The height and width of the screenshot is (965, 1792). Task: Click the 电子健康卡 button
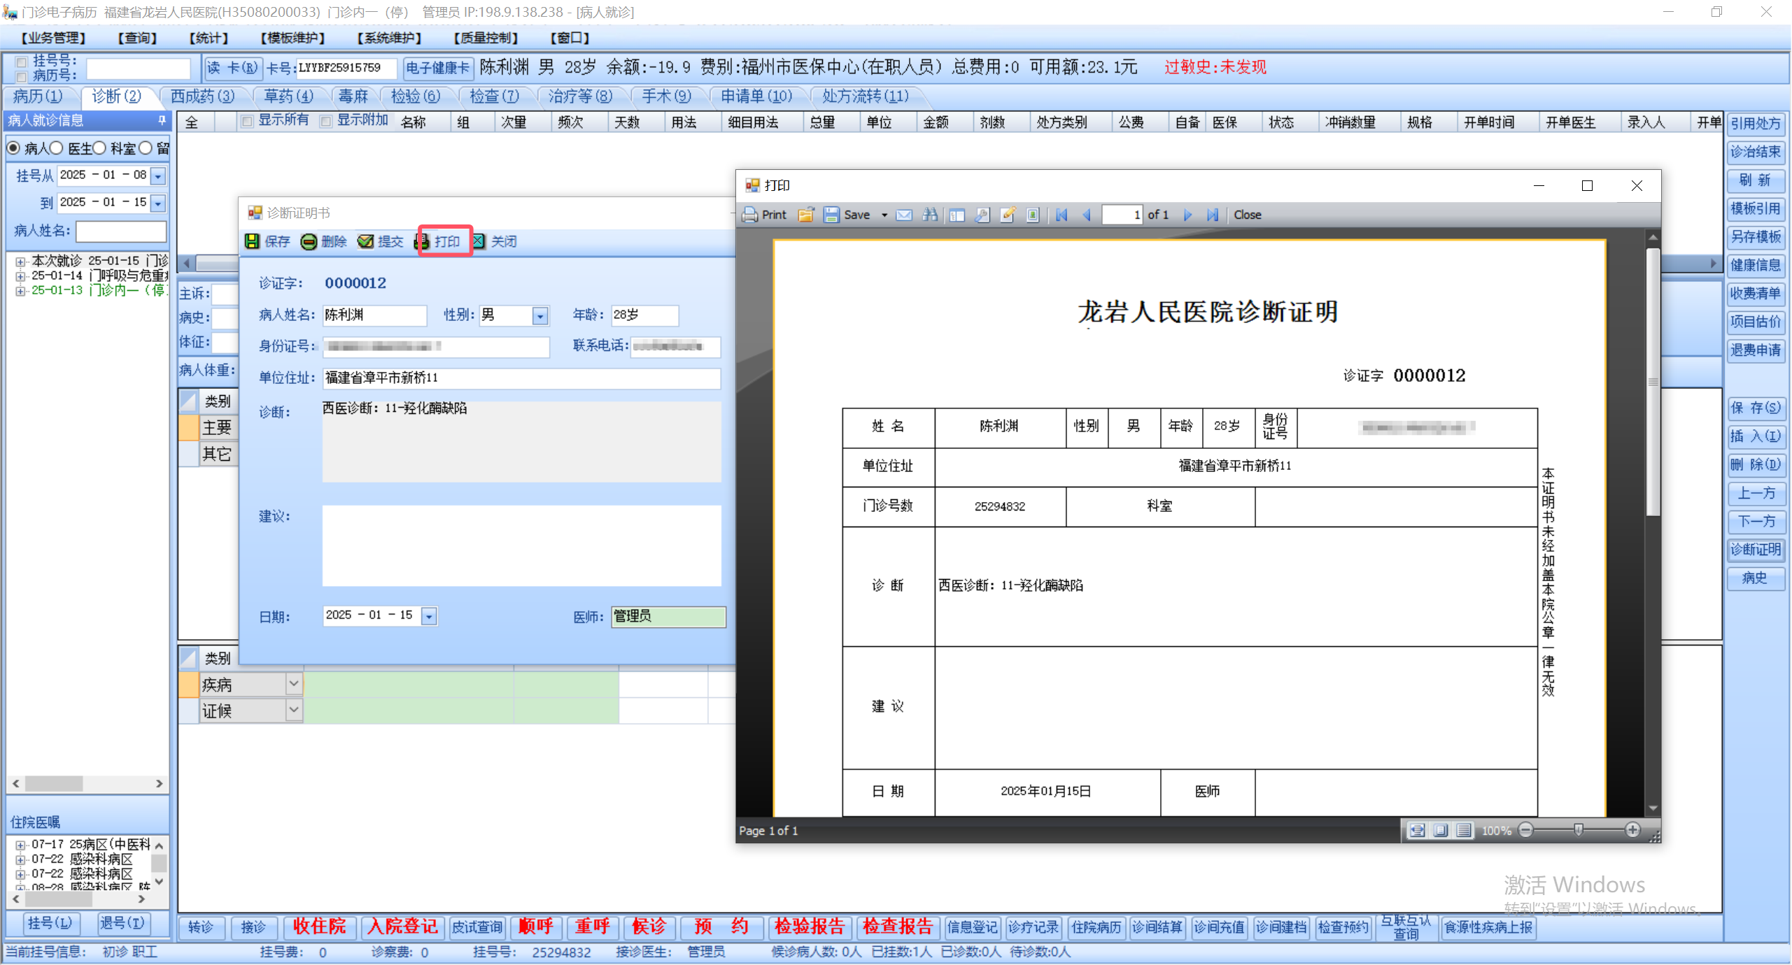coord(438,68)
